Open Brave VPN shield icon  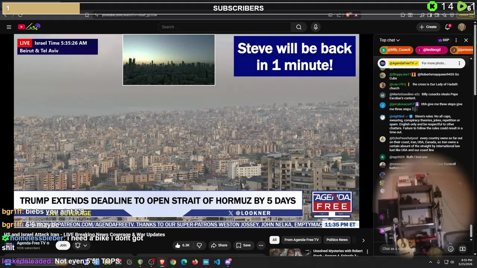pyautogui.click(x=452, y=15)
